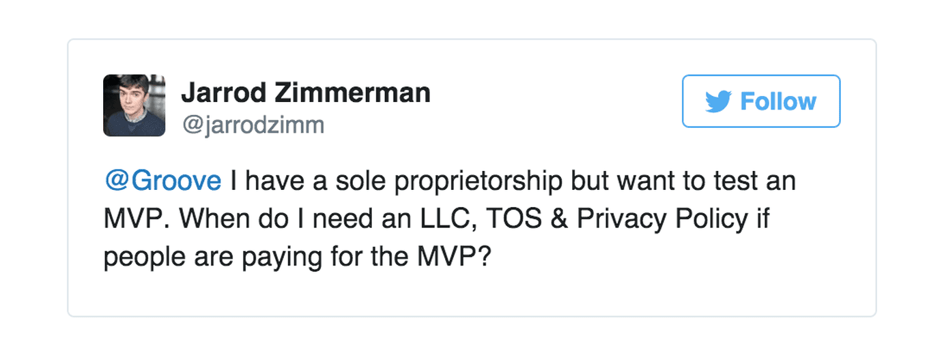Open the Jarrod Zimmerman display name link
This screenshot has height=354, width=942.
305,93
